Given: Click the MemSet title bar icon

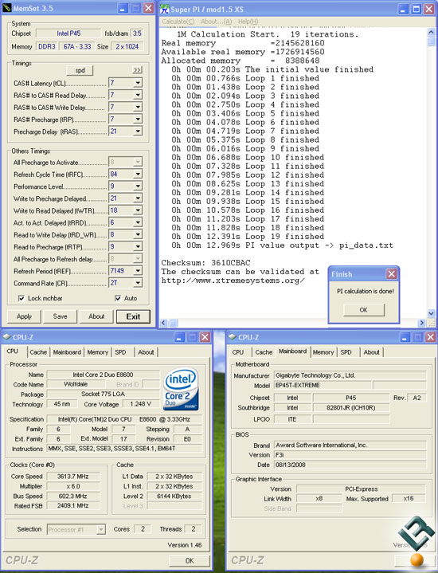Looking at the screenshot, I should 6,8.
